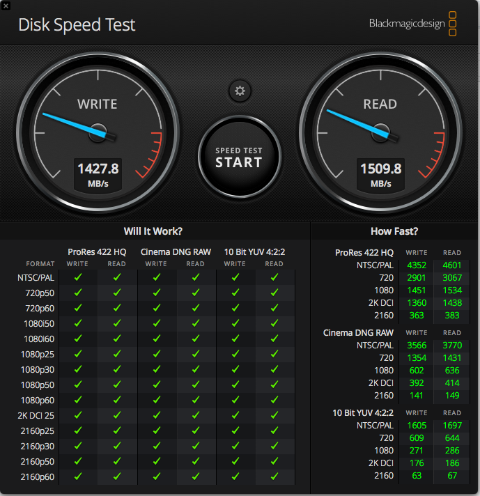Click the 10 Bit YUV read checkmark for 2160p30
This screenshot has width=480, height=496.
[274, 446]
